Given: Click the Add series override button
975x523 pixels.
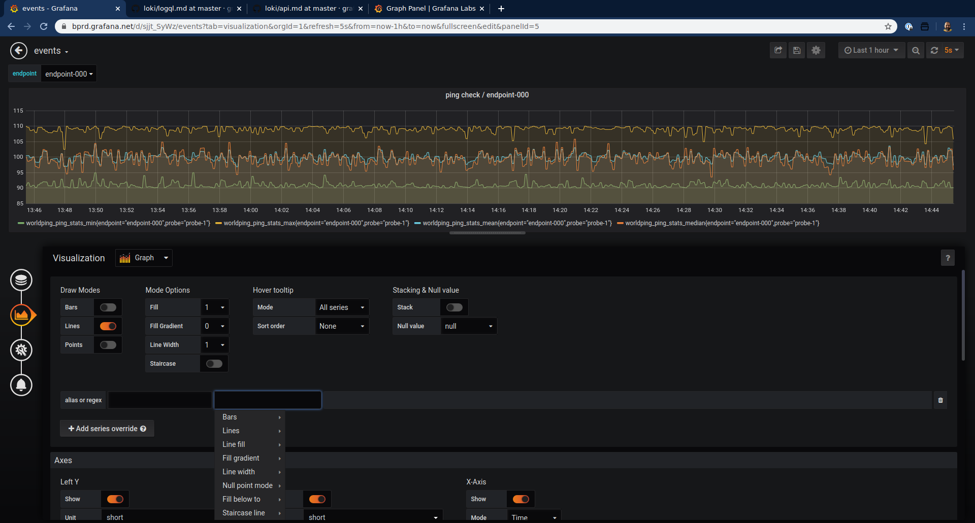Looking at the screenshot, I should click(x=107, y=428).
